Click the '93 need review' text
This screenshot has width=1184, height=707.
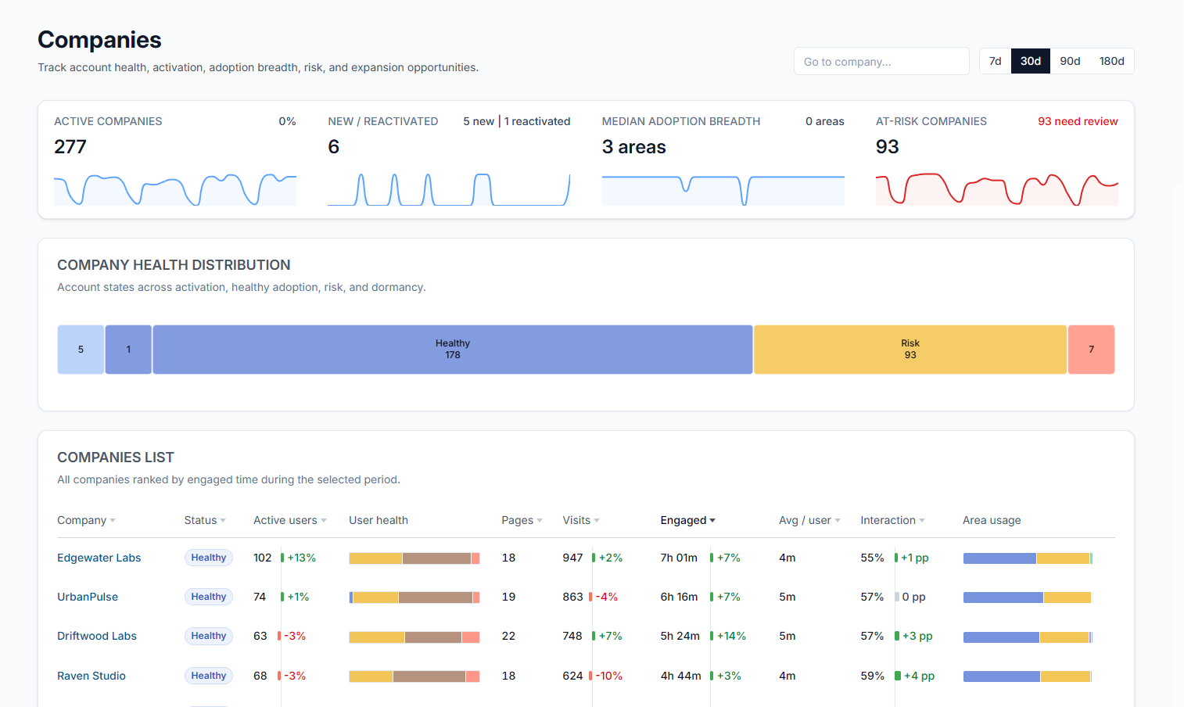1078,121
